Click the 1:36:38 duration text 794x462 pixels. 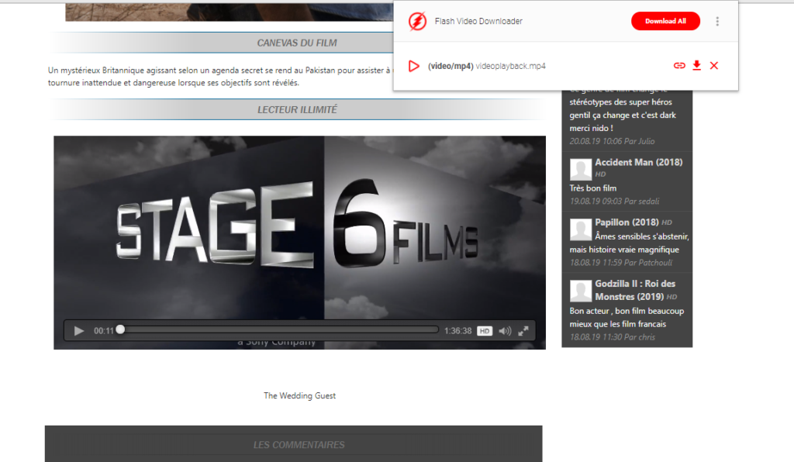point(457,331)
